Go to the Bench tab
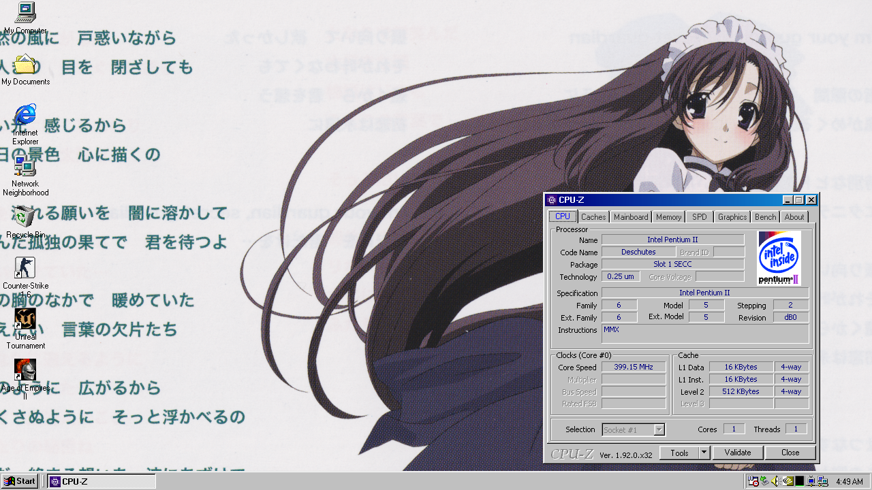 pyautogui.click(x=765, y=217)
